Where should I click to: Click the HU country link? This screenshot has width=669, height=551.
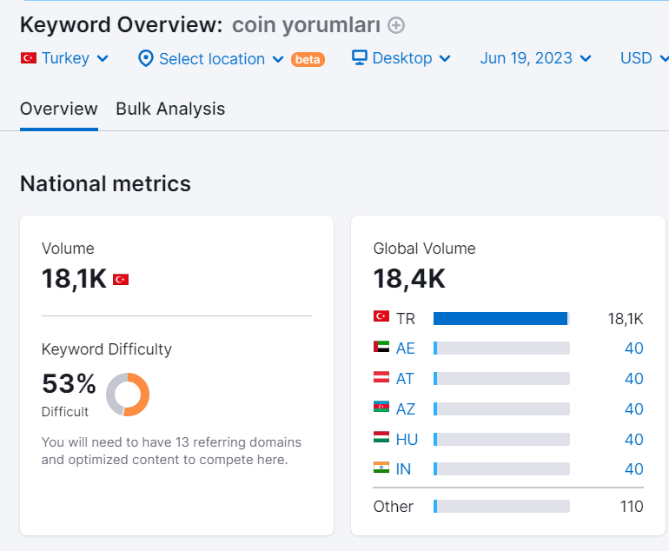coord(407,440)
